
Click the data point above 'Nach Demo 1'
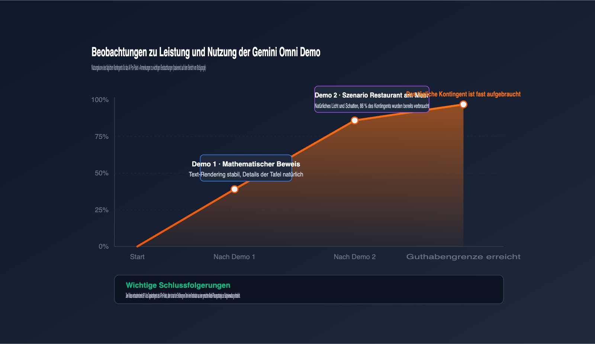click(x=235, y=189)
